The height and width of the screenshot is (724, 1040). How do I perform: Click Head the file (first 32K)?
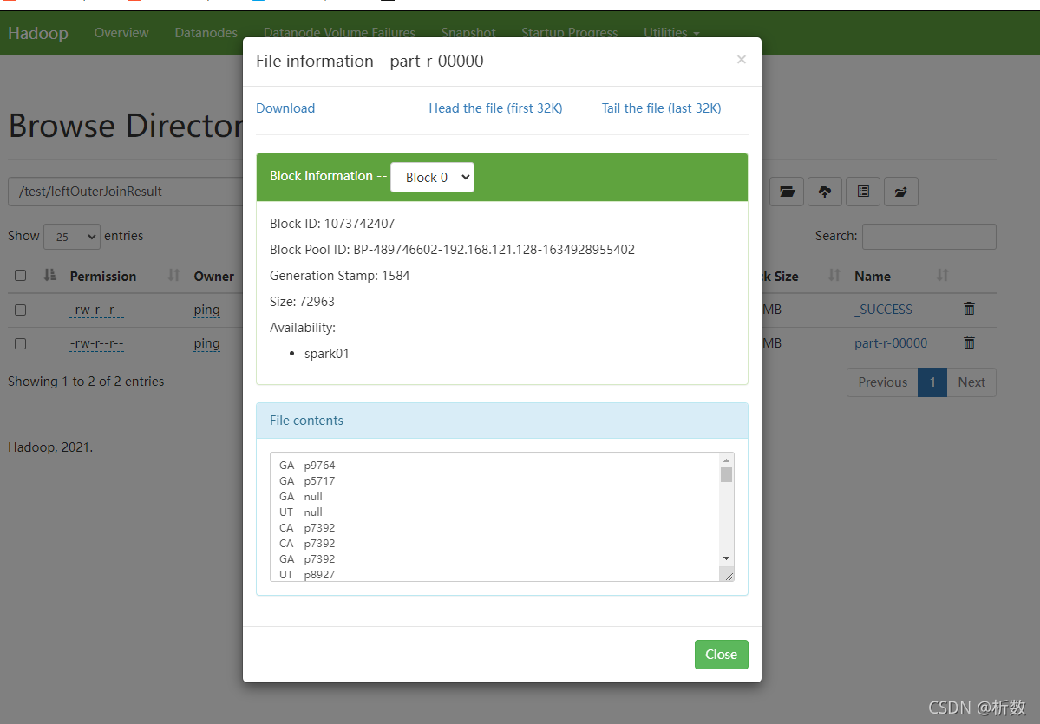pyautogui.click(x=495, y=108)
